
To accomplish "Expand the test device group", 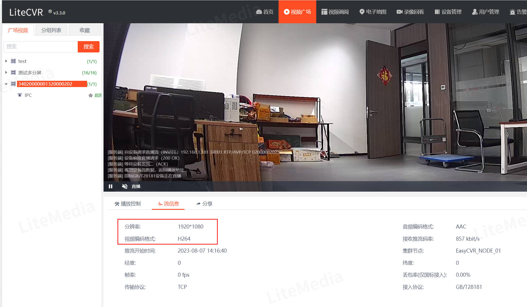I will point(6,61).
